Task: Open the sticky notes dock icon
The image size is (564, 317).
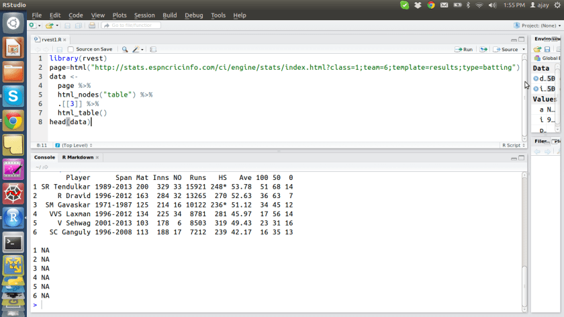Action: pyautogui.click(x=13, y=145)
